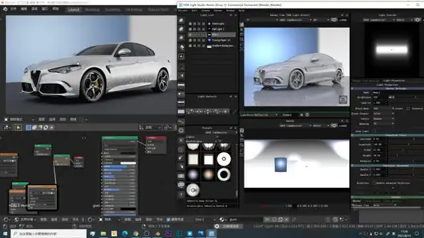Click the warm orange glow preset thumbnail
The image size is (424, 238).
pos(209,175)
